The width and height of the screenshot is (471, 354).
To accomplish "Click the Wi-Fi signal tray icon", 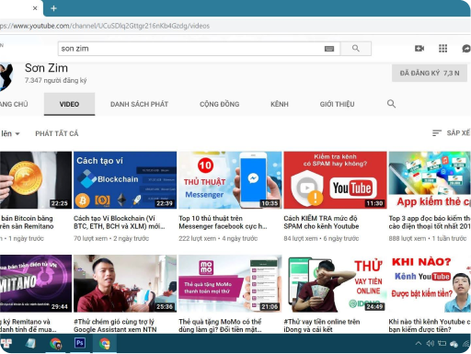I will [466, 344].
